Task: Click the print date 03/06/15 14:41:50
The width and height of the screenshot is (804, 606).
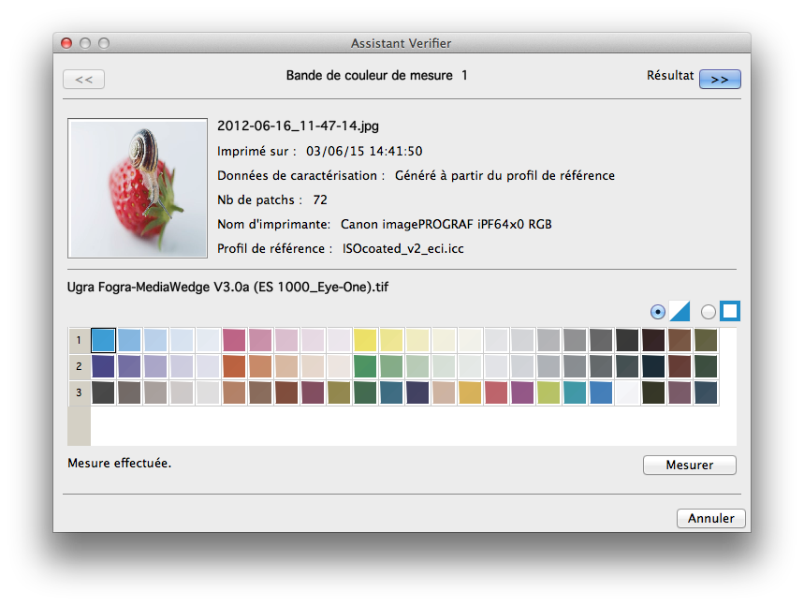Action: click(364, 152)
